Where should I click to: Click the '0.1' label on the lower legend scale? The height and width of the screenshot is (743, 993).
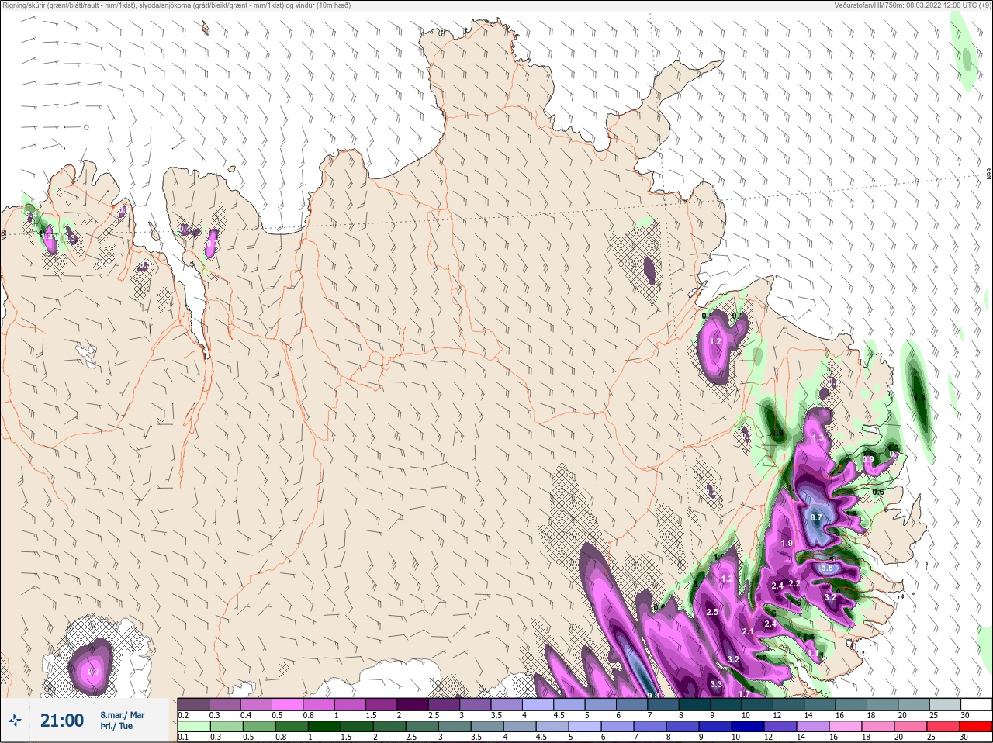coord(183,737)
